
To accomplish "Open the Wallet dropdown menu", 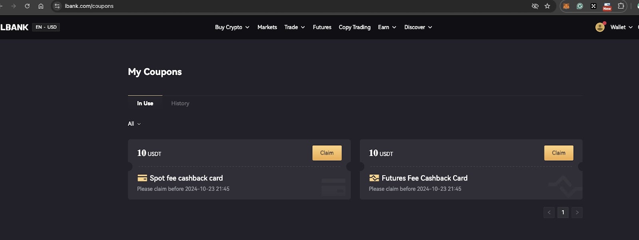I will point(621,27).
